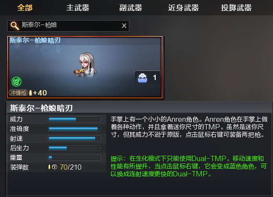The height and width of the screenshot is (197, 273).
Task: Click the green cluster badge on the weapon card
Action: pyautogui.click(x=16, y=81)
